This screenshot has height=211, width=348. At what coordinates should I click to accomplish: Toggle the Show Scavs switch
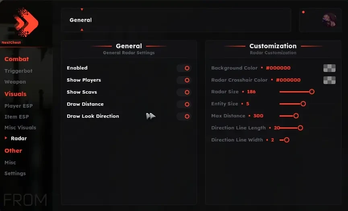coord(184,92)
